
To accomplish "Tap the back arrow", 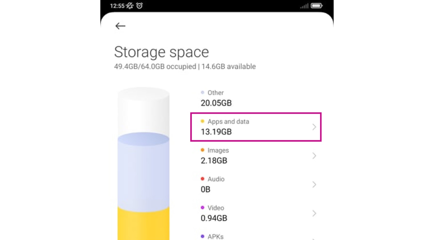I will (x=120, y=26).
